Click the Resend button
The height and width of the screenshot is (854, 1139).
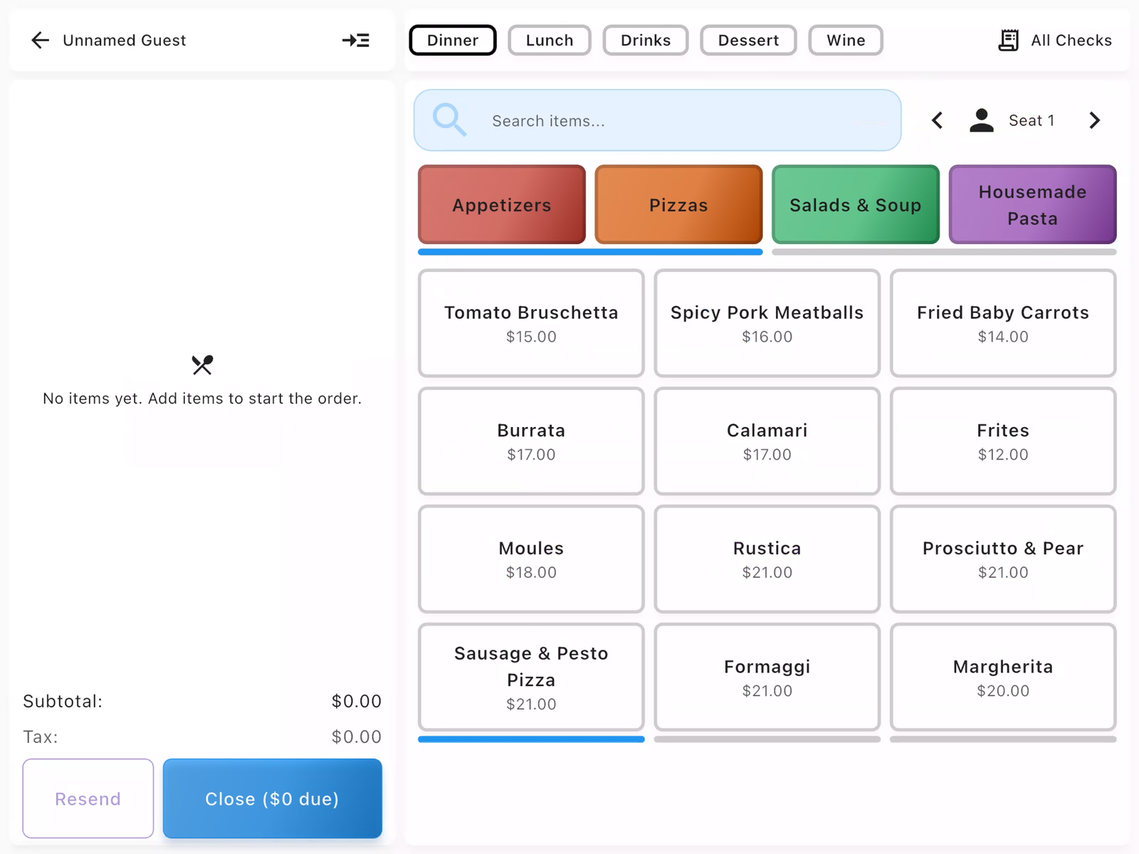(x=88, y=798)
